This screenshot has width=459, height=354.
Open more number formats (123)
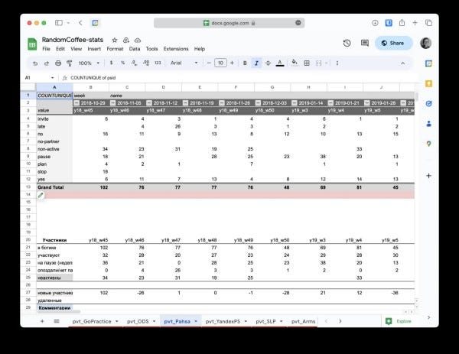(158, 63)
